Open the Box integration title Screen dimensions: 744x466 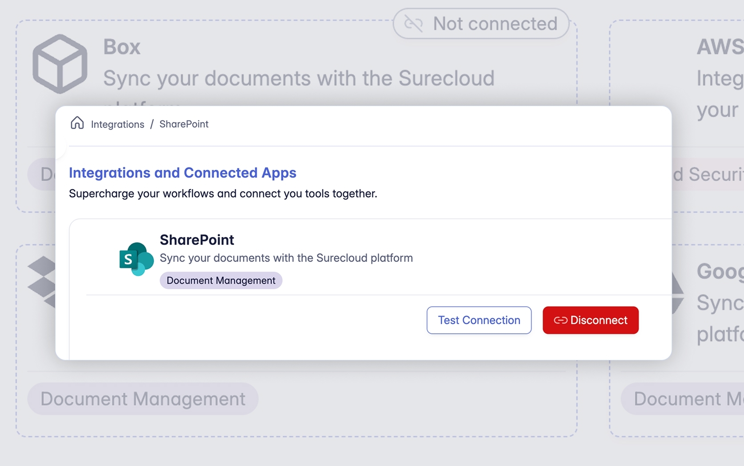coord(122,47)
